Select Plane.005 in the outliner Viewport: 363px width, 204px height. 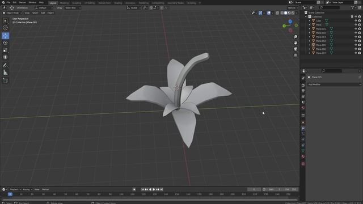pyautogui.click(x=320, y=45)
